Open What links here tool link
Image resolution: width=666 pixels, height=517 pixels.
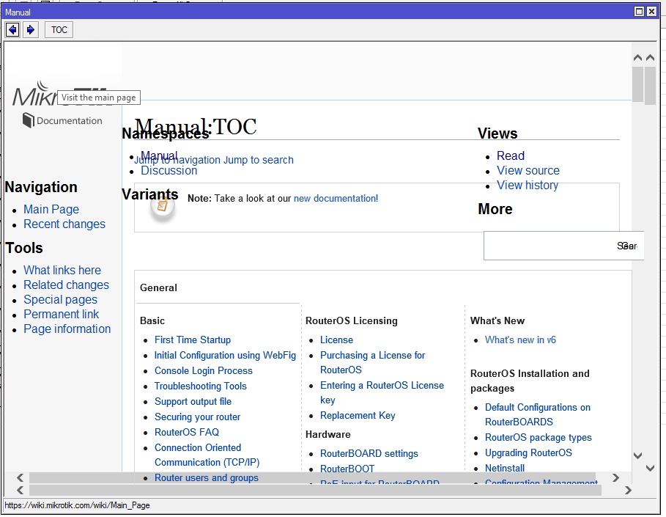62,270
